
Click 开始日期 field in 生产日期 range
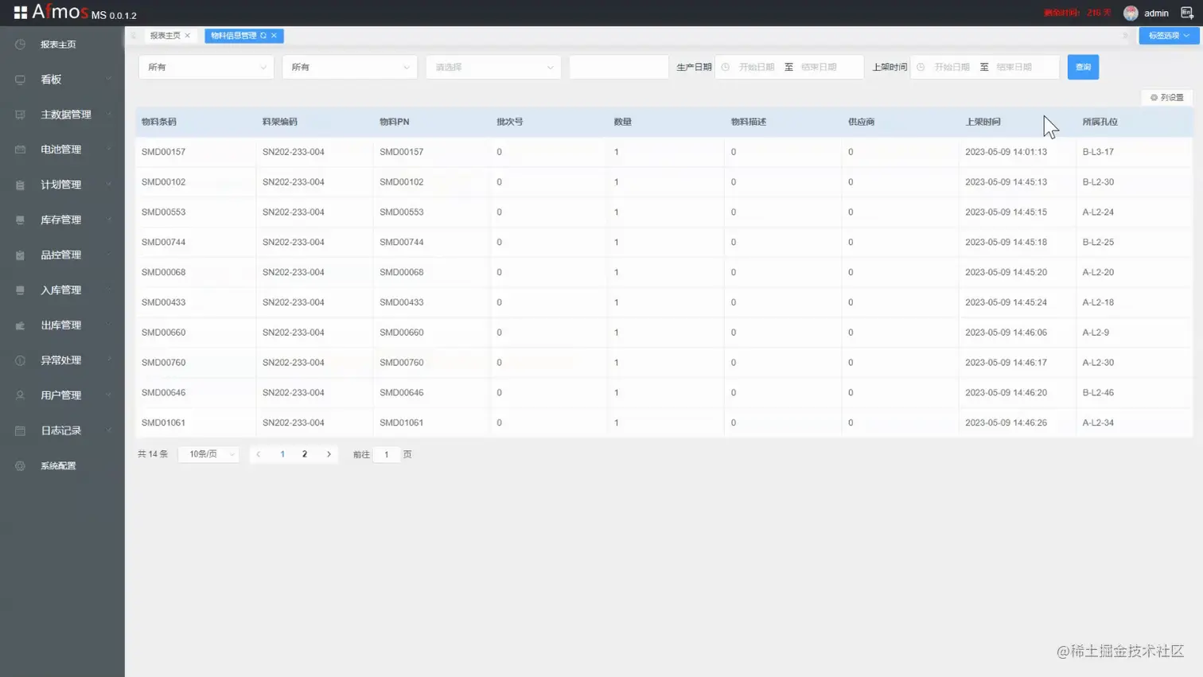tap(757, 67)
